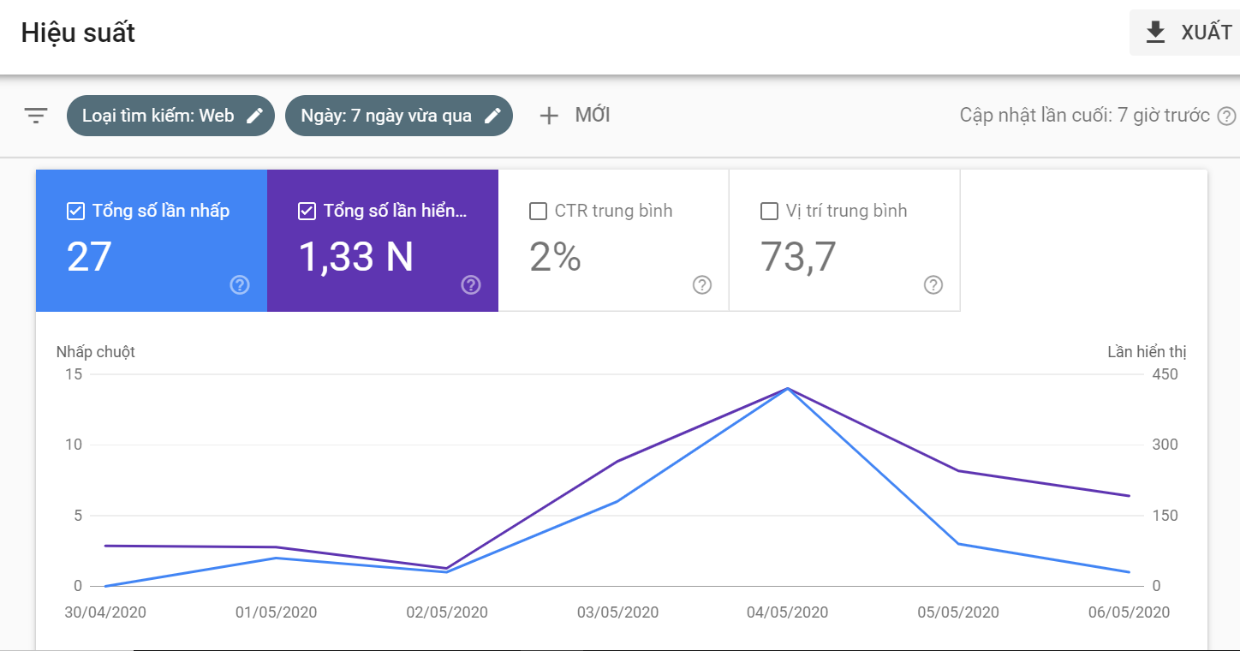Open help icon in Tổng số lần hiển thị card

tap(471, 285)
